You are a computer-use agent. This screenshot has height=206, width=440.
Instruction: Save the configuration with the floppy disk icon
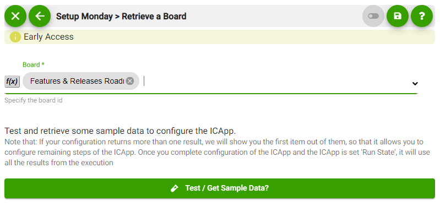398,16
